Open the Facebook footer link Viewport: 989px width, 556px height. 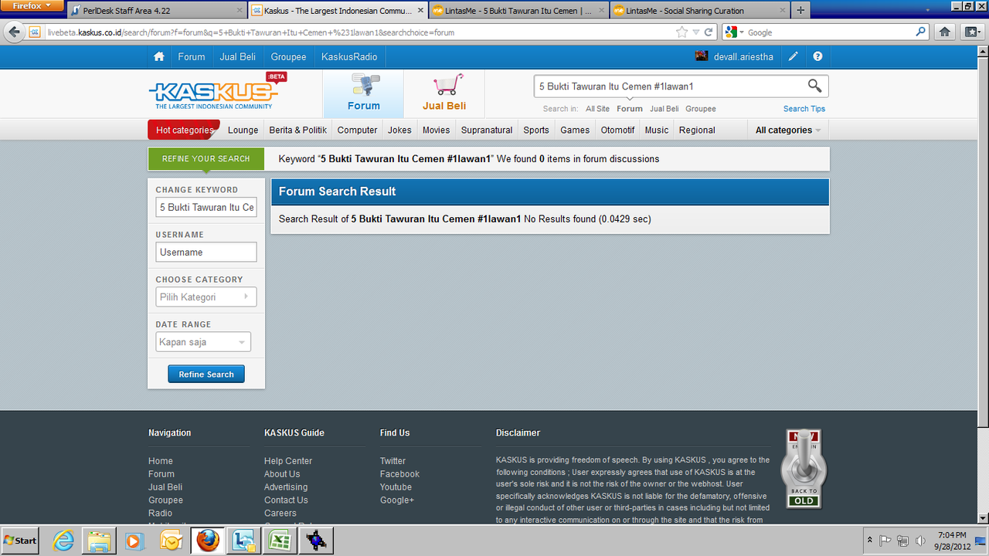[399, 474]
